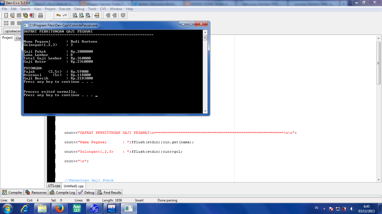Switch to the UTS.cpp editor tab

coord(54,186)
